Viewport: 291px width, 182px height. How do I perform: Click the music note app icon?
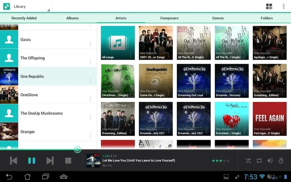pos(7,6)
